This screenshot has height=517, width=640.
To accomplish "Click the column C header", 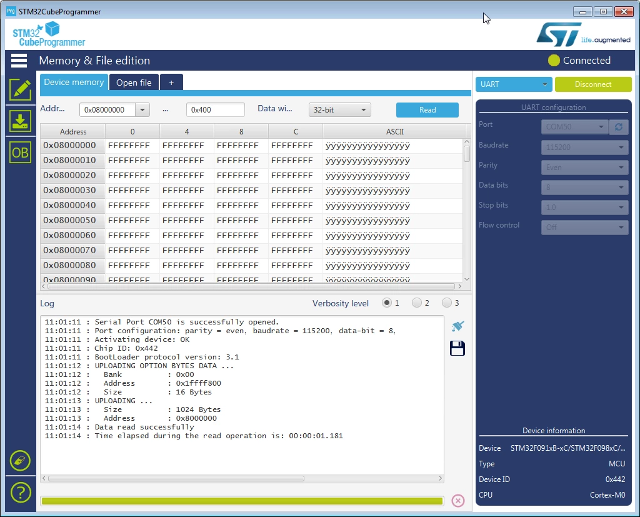I will tap(296, 131).
